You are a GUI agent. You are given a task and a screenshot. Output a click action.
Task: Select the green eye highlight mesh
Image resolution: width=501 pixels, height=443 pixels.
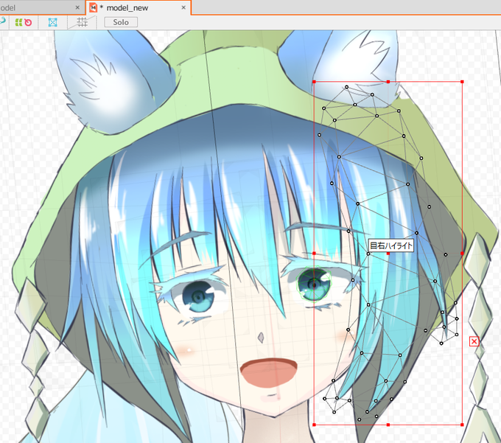click(314, 284)
